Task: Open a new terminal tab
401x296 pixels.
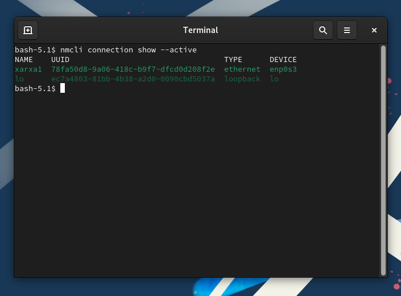Action: (28, 30)
